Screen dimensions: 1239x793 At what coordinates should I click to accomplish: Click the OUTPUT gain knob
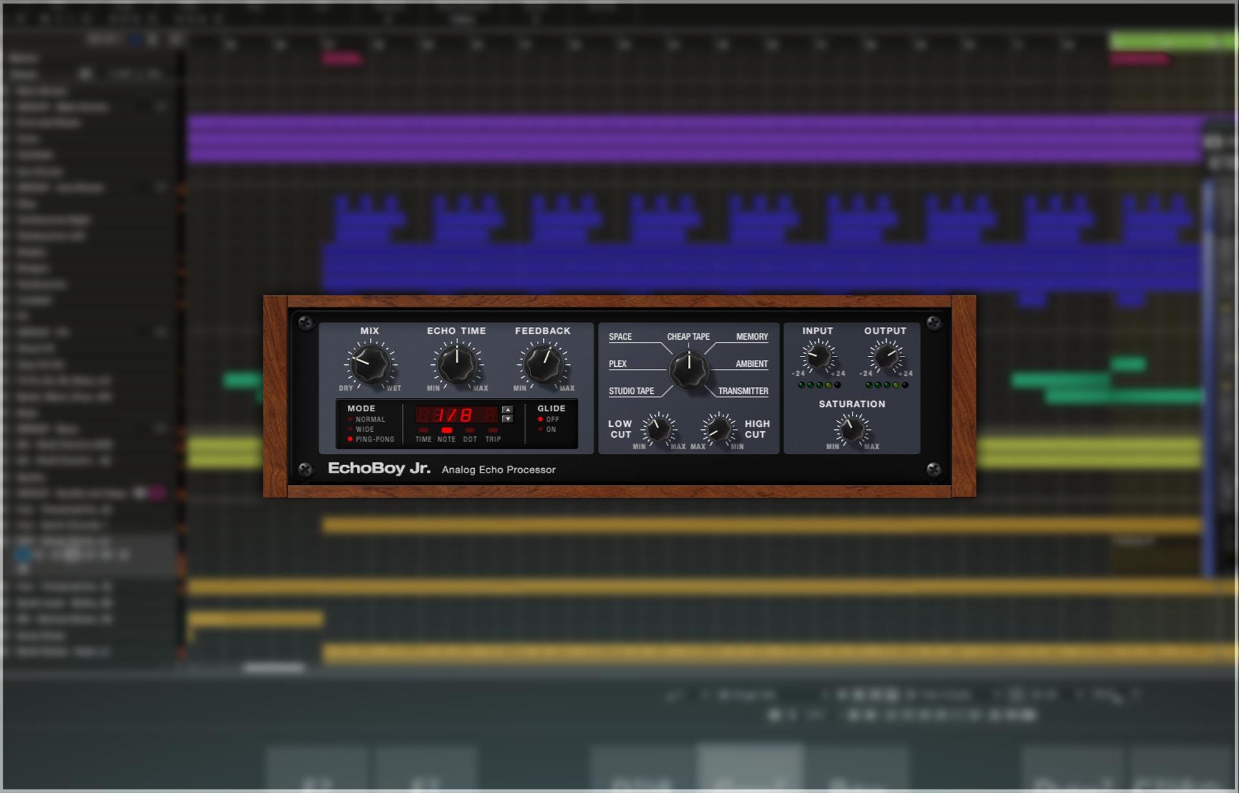(x=885, y=356)
